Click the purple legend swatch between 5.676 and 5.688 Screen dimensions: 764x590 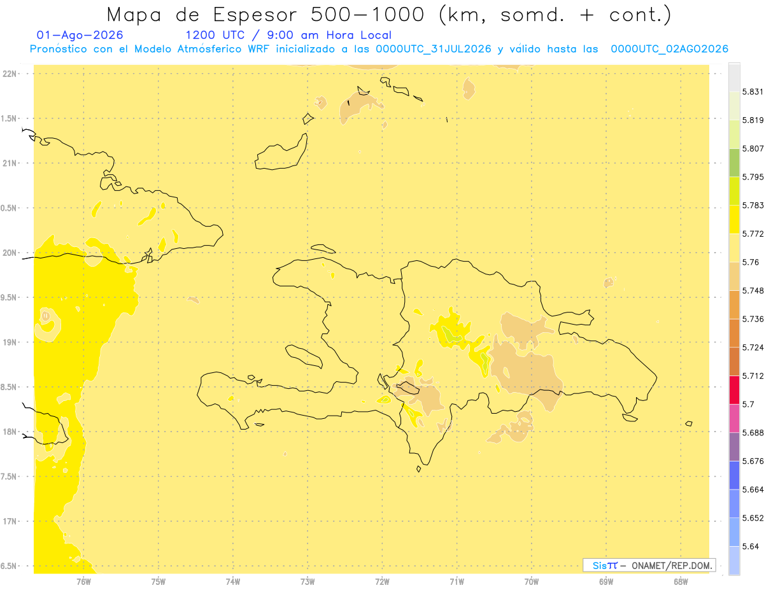[x=734, y=447]
